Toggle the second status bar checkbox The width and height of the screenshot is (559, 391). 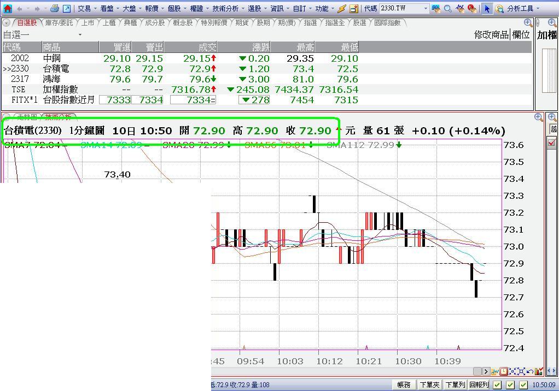(510, 384)
